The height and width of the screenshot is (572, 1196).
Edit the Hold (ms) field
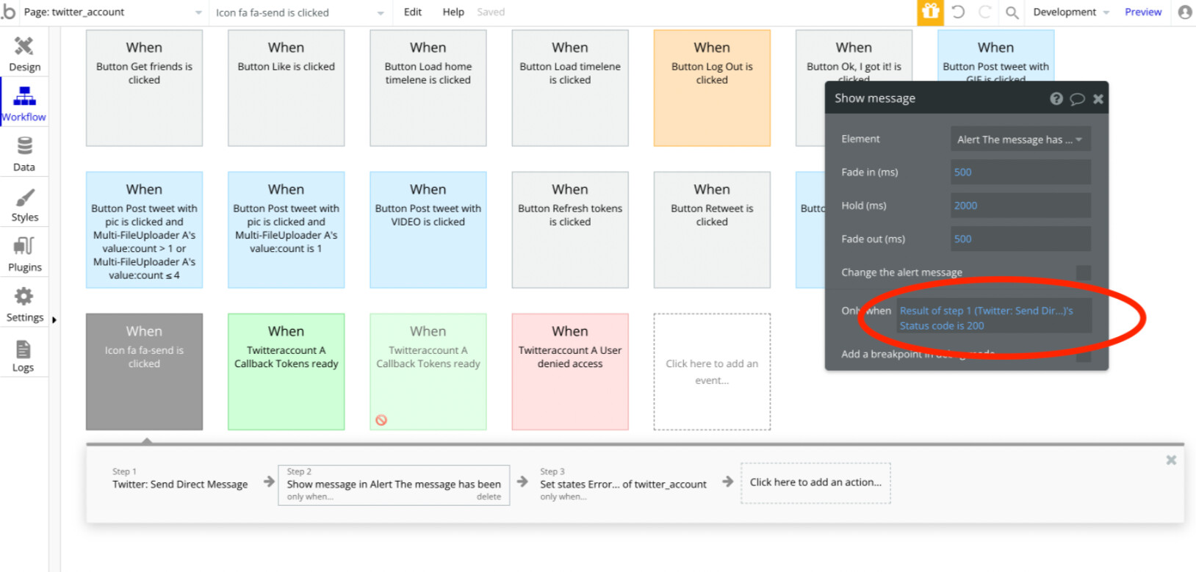tap(1020, 206)
